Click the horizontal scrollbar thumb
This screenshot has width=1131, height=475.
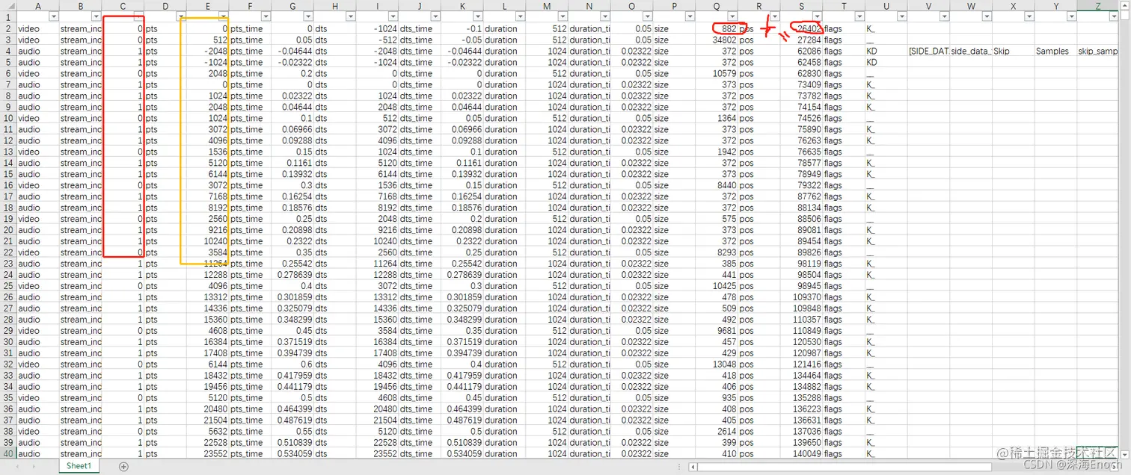coord(845,467)
